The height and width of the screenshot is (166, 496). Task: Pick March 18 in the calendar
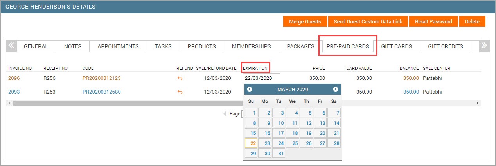(x=292, y=133)
